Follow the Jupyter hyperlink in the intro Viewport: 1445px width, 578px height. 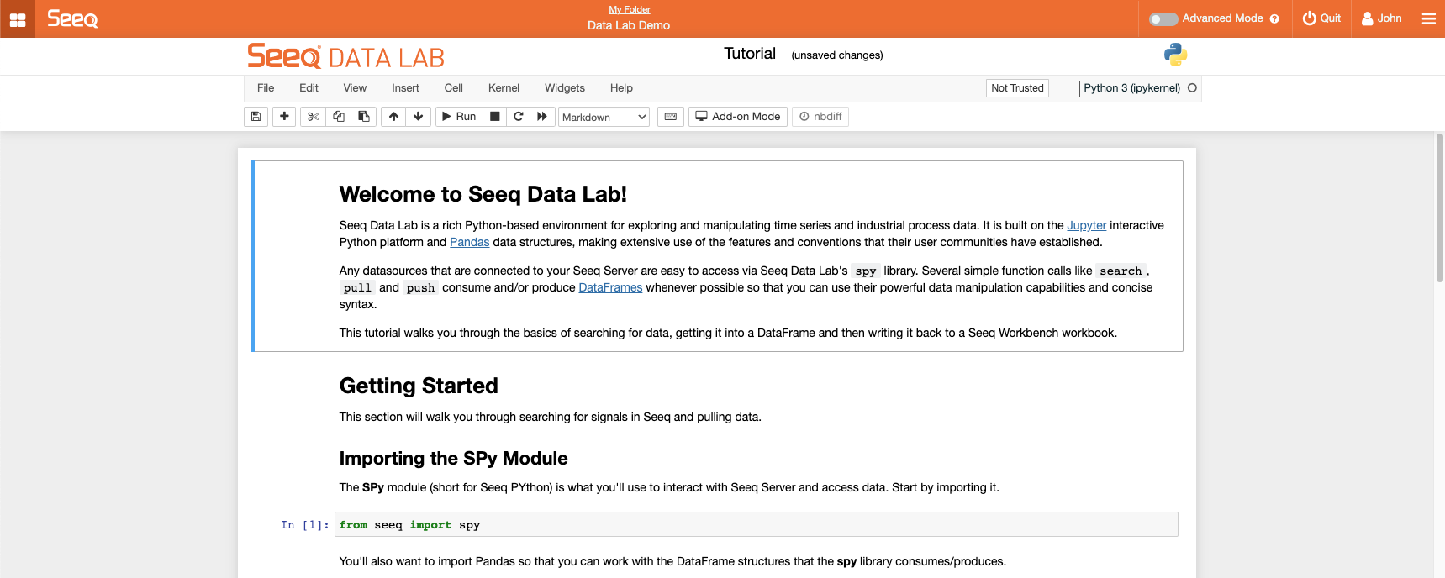[1086, 225]
